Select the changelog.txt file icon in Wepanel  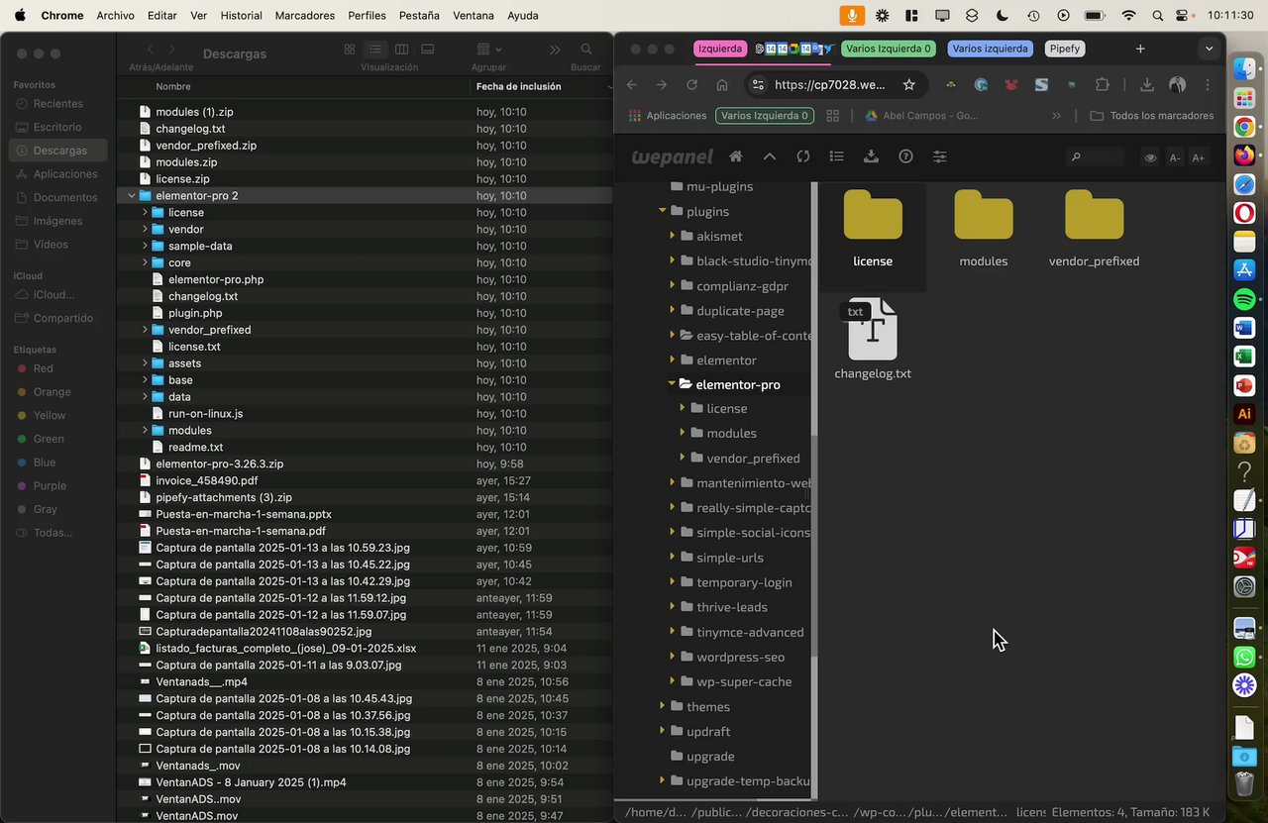(873, 329)
